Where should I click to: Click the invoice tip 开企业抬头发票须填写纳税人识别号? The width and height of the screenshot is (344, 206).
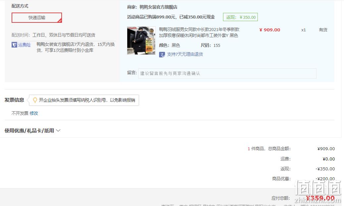click(87, 100)
